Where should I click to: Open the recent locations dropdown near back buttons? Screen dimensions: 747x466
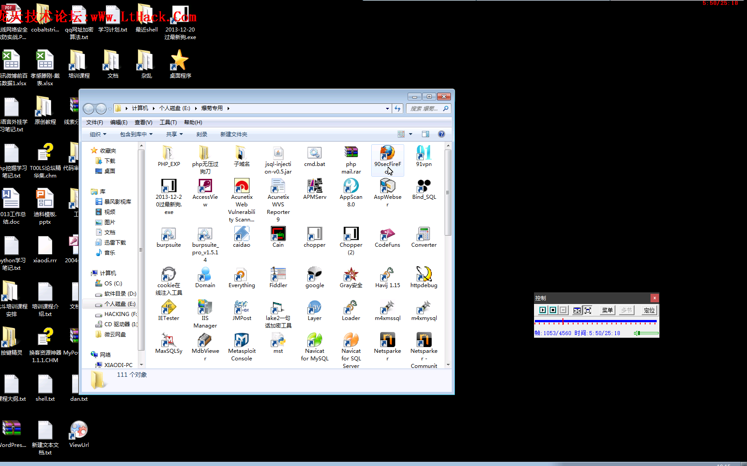click(110, 109)
